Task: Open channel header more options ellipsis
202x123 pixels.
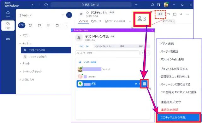Action: [187, 14]
